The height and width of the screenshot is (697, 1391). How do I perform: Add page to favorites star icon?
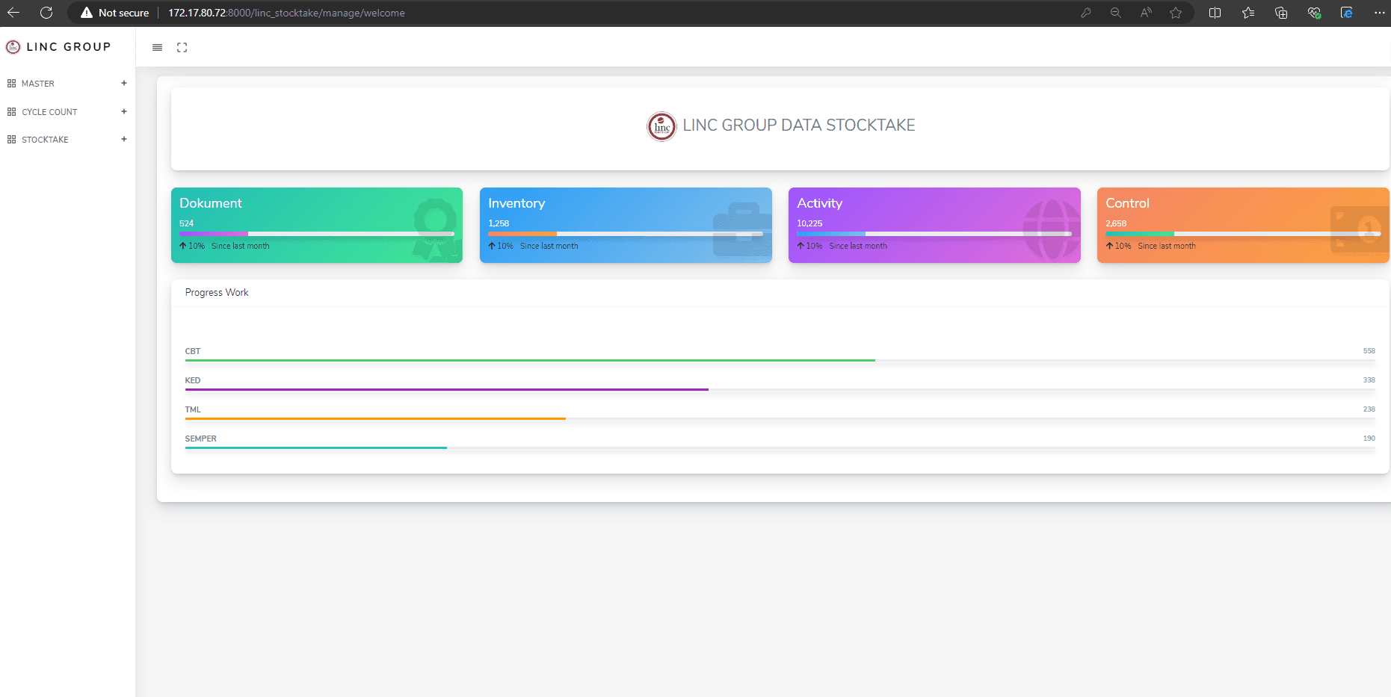point(1176,13)
